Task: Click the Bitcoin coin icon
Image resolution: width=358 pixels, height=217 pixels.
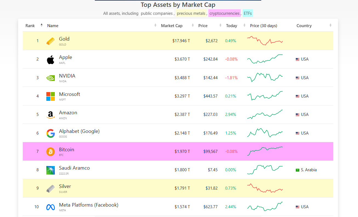Action: [x=50, y=152]
